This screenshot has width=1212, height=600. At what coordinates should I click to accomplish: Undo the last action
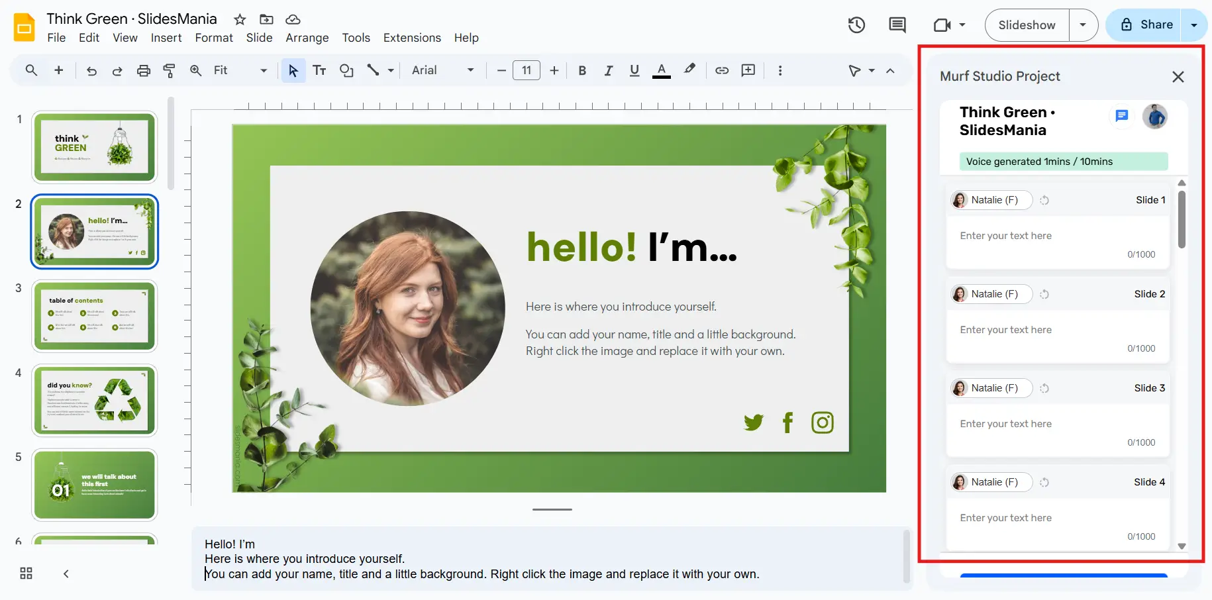tap(91, 70)
